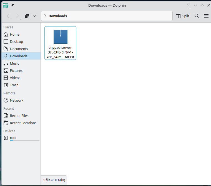This screenshot has width=211, height=186.
Task: Click the Recent Locations folder-clock icon
Action: [x=6, y=123]
